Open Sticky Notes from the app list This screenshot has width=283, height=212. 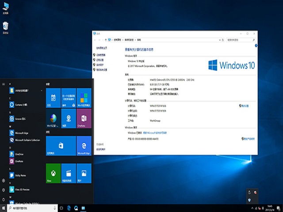pos(21,175)
